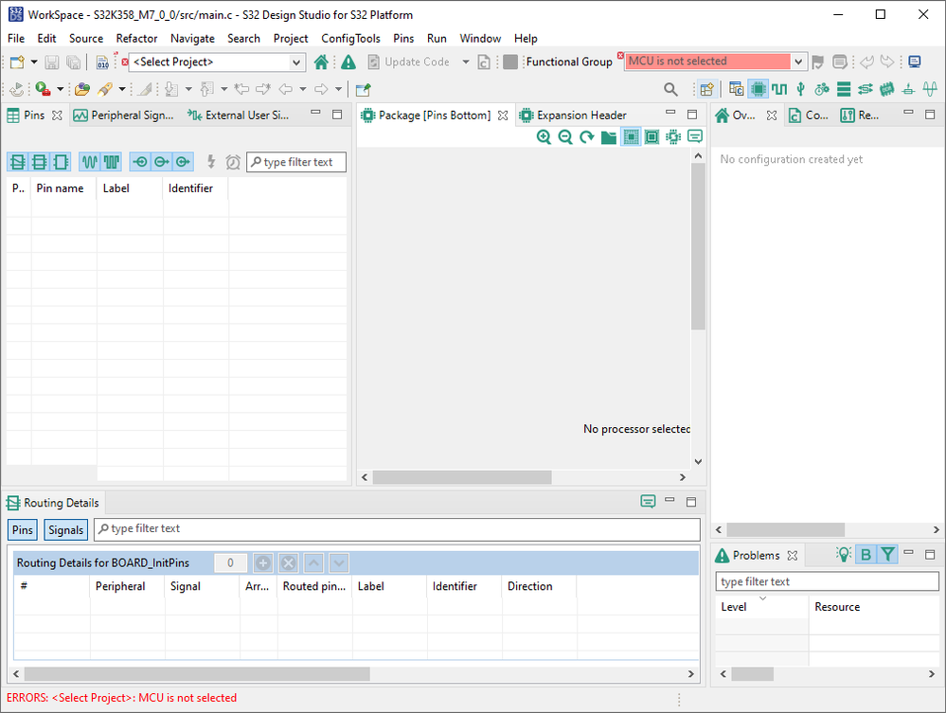Open the Refactor menu
Image resolution: width=946 pixels, height=713 pixels.
click(x=137, y=39)
